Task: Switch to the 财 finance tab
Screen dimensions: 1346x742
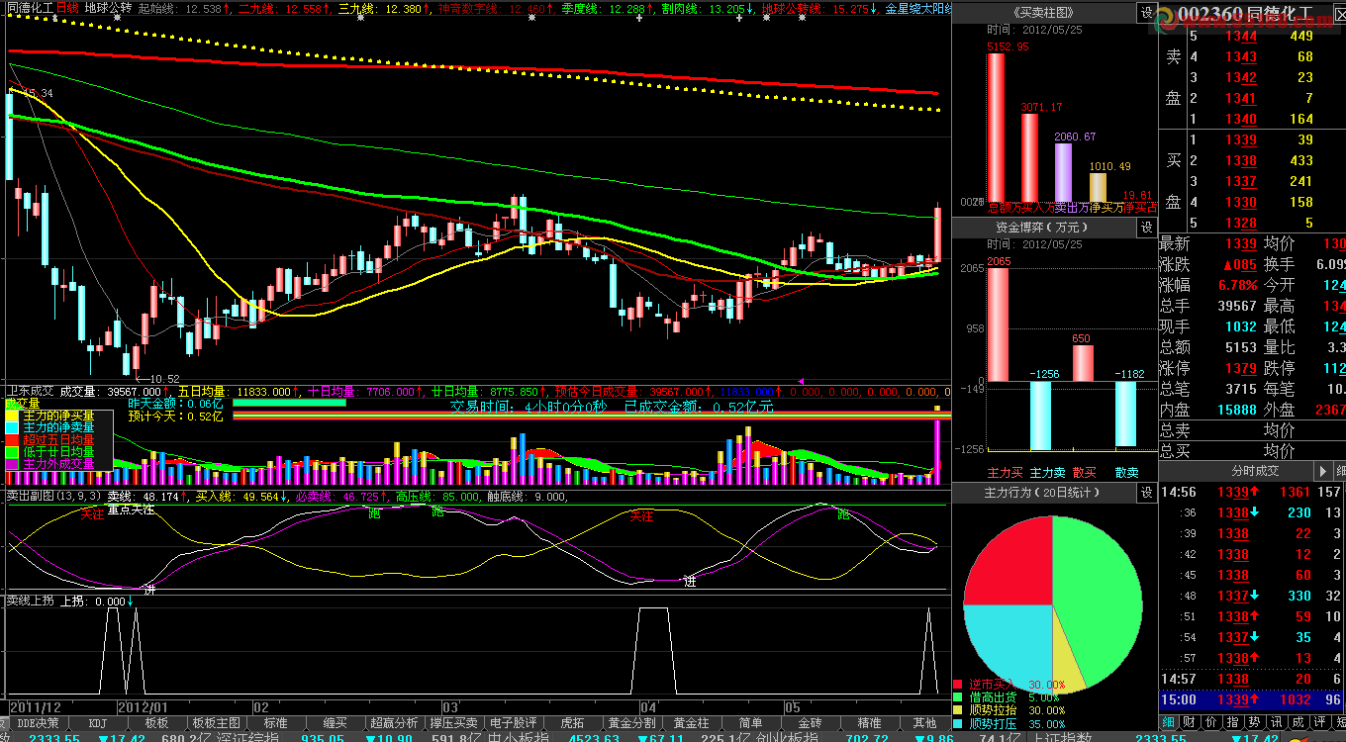Action: point(1188,722)
